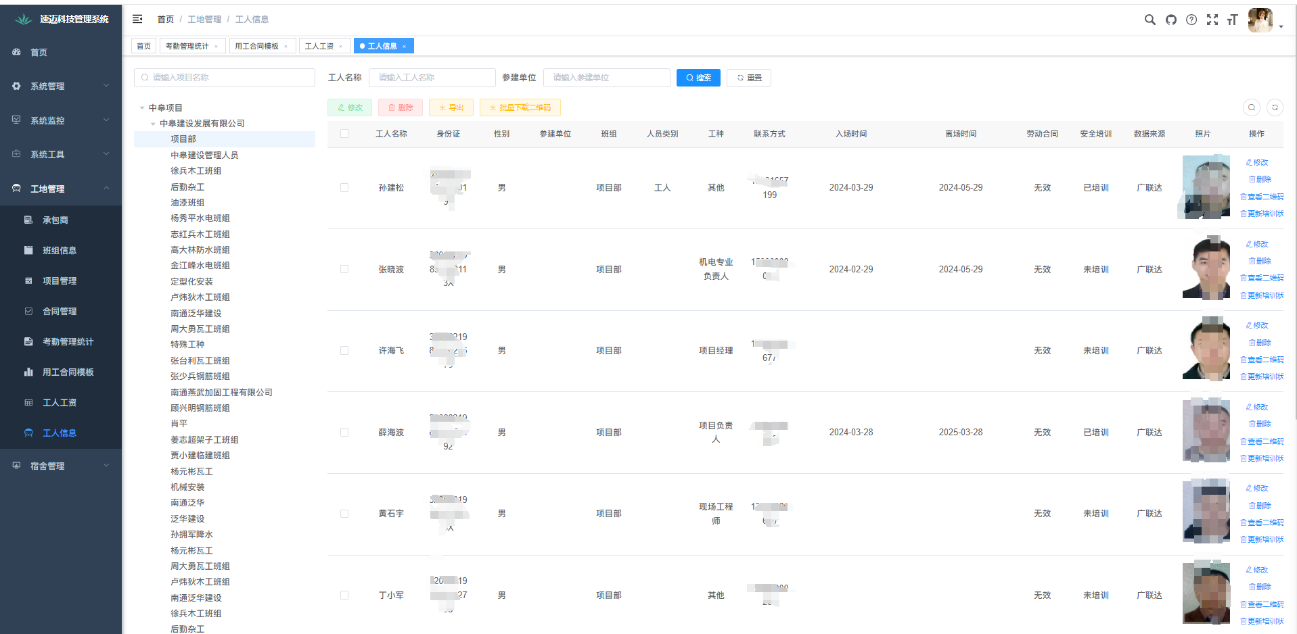Check the row for 许海飞
Image resolution: width=1297 pixels, height=634 pixels.
[344, 351]
